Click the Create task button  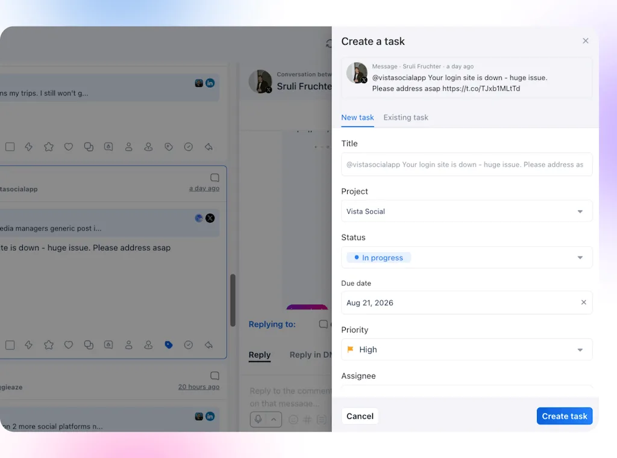(x=564, y=416)
